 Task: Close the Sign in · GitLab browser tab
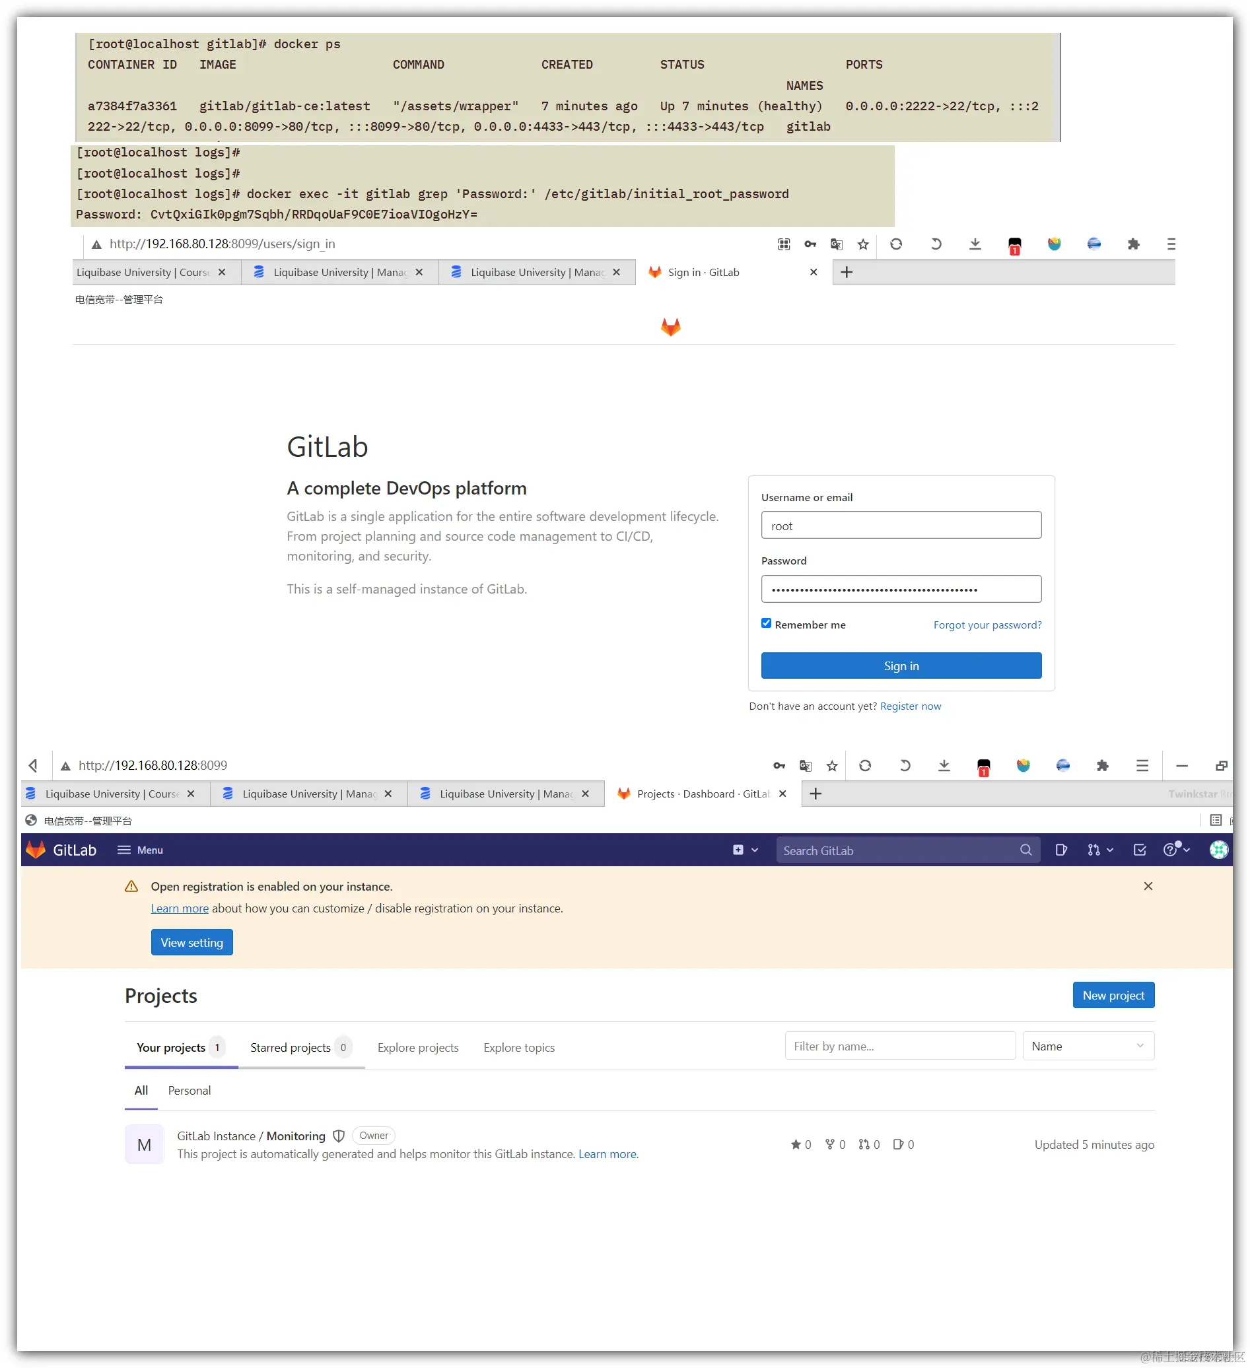coord(813,272)
